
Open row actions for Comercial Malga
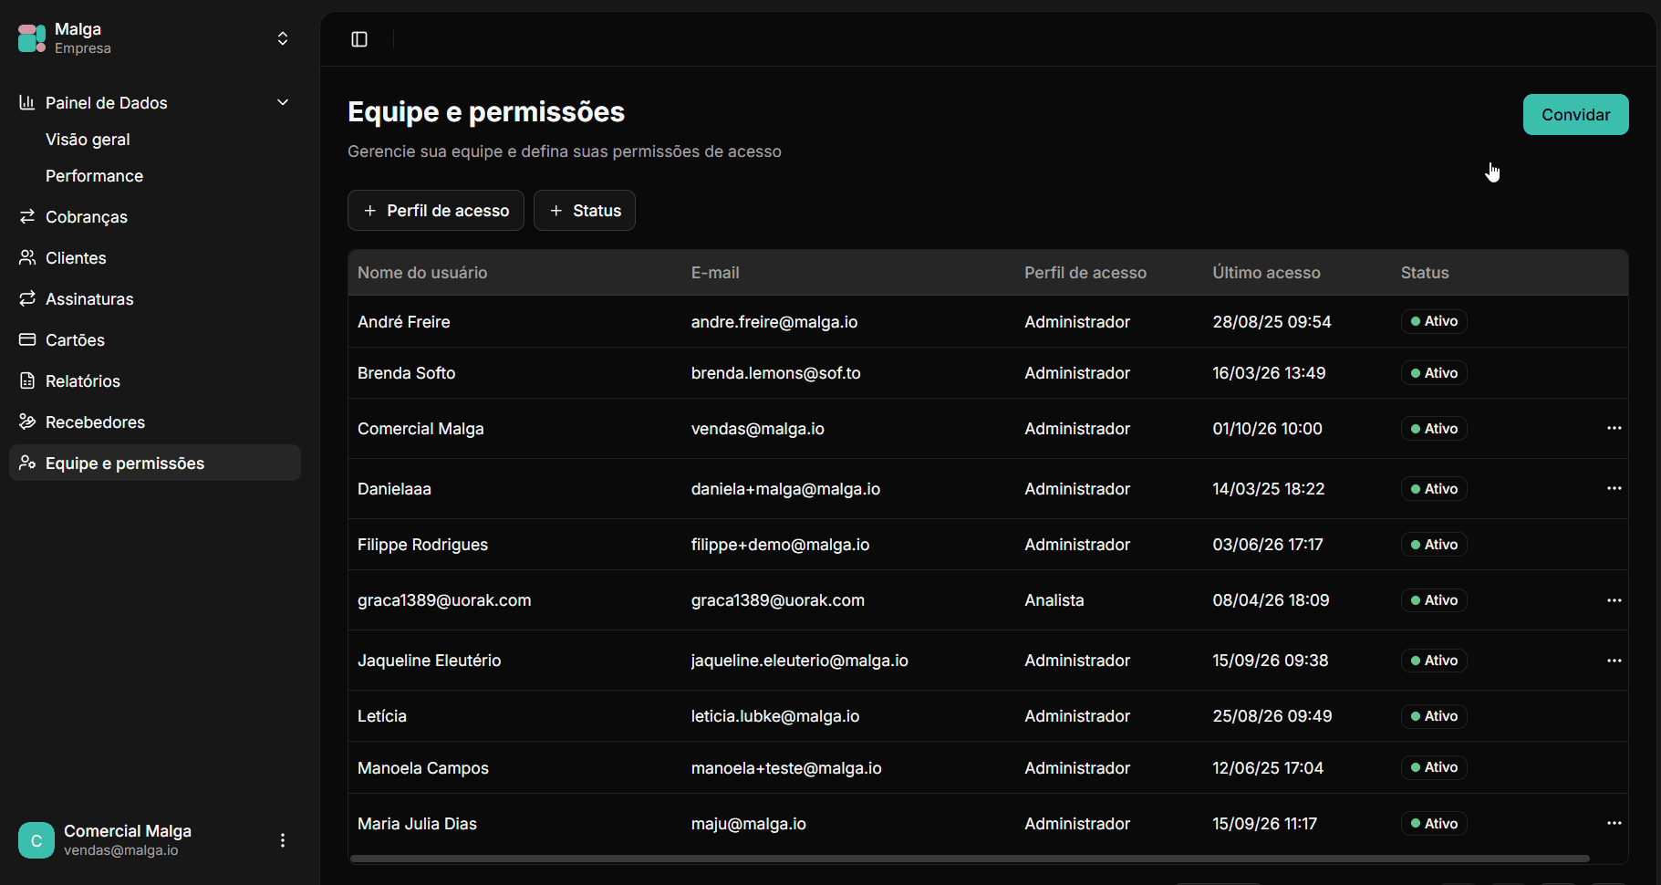(x=1614, y=428)
